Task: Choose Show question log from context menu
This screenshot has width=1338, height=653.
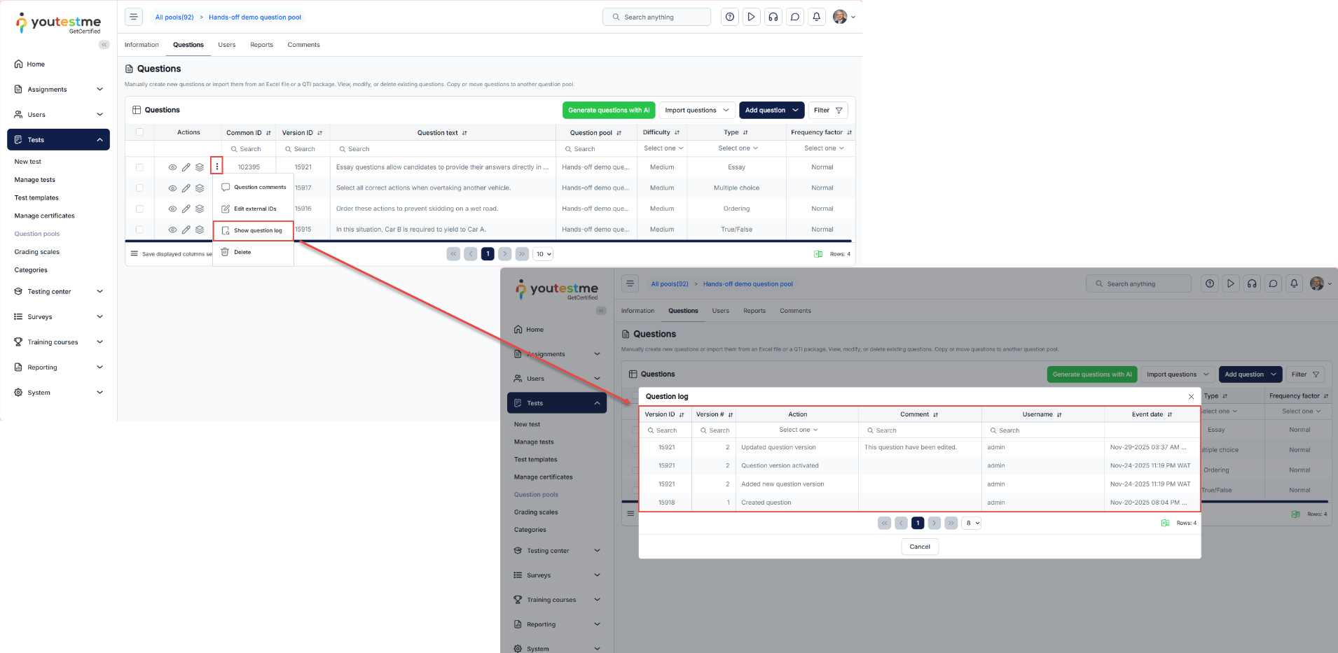Action: pyautogui.click(x=254, y=230)
